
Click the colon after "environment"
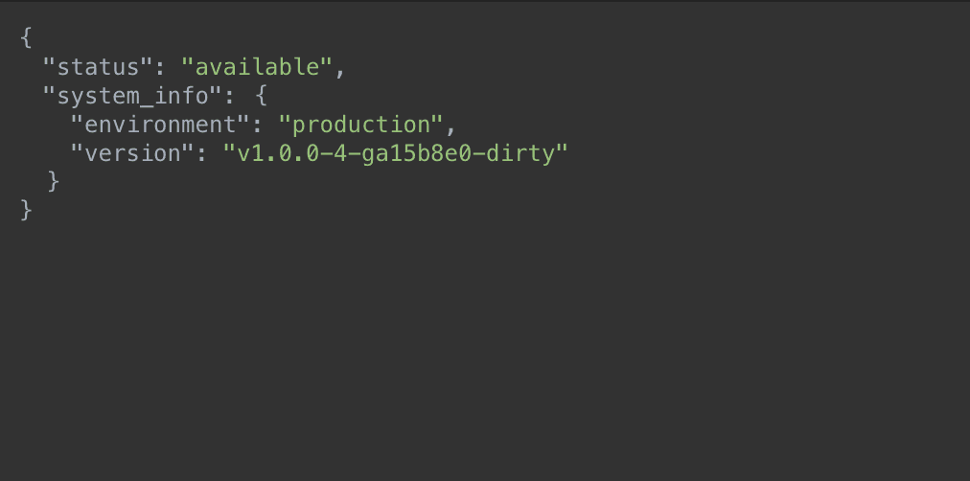pos(257,126)
